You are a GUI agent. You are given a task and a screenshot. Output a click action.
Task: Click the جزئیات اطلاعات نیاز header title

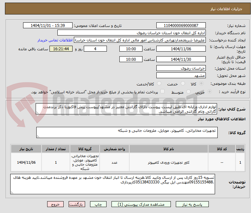point(226,9)
